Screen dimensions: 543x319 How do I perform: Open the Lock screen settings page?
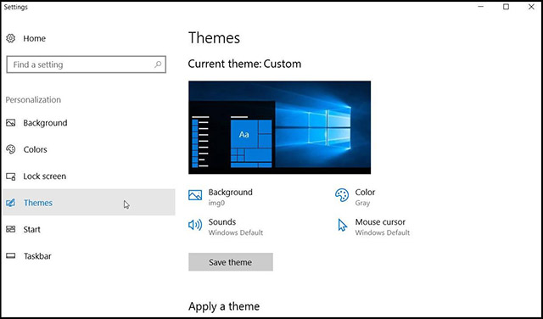pos(44,176)
